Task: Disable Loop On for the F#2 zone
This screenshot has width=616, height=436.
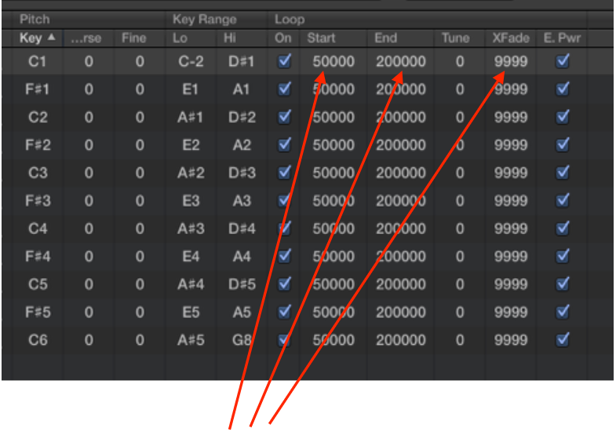Action: click(x=284, y=145)
